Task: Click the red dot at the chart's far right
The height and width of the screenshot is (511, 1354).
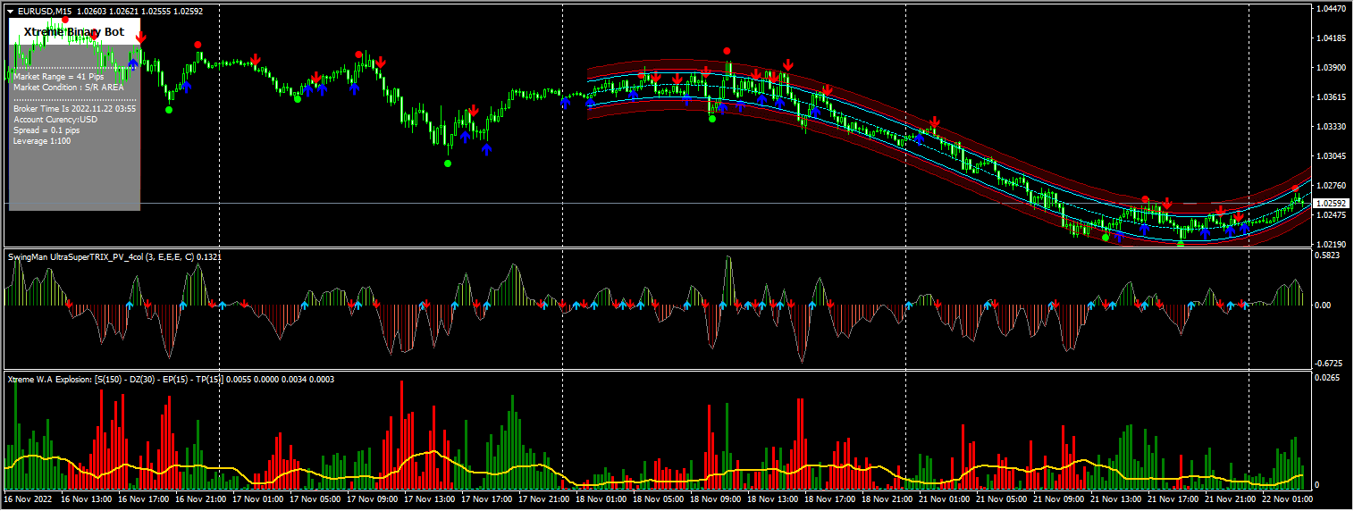Action: [1295, 188]
